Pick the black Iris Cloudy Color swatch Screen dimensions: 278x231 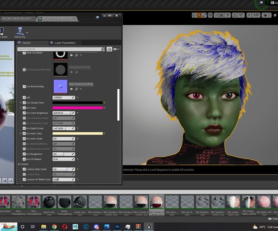(x=77, y=103)
